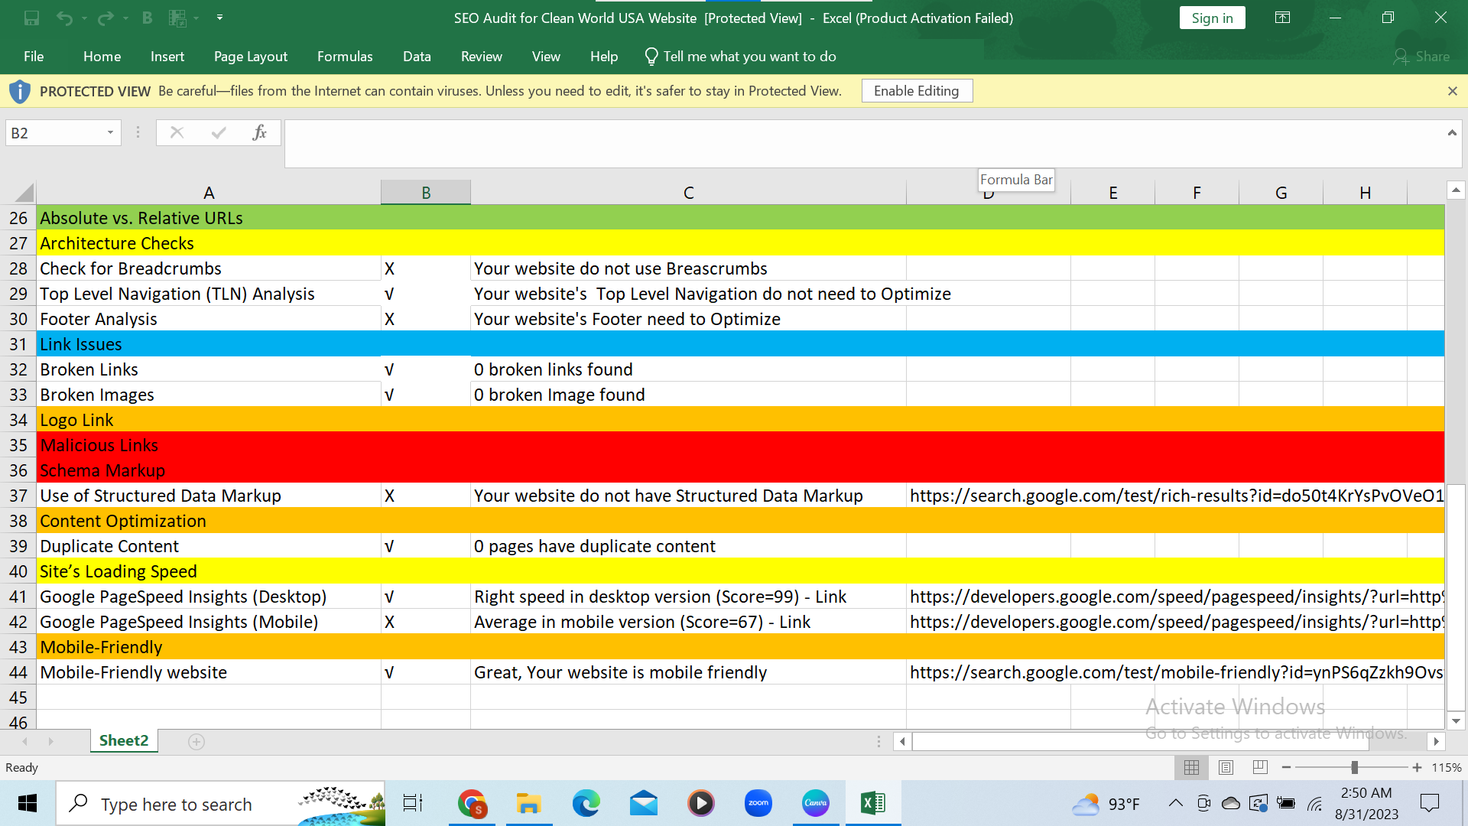
Task: Open Customize Quick Access Toolbar menu
Action: pos(219,18)
